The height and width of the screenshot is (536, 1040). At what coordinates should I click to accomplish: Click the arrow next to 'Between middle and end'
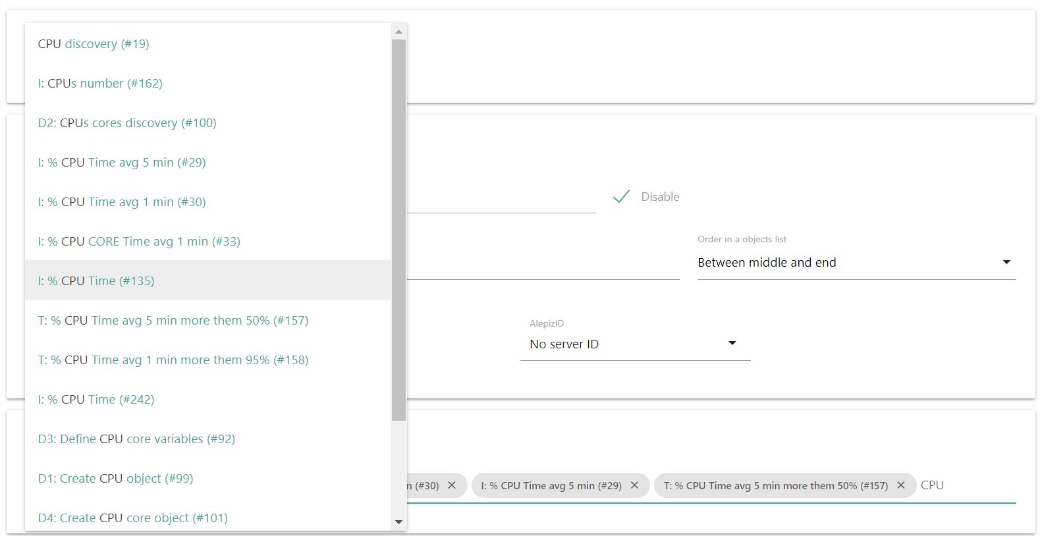[x=1006, y=263]
